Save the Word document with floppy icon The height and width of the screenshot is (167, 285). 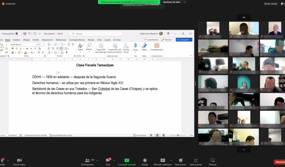tap(25, 33)
